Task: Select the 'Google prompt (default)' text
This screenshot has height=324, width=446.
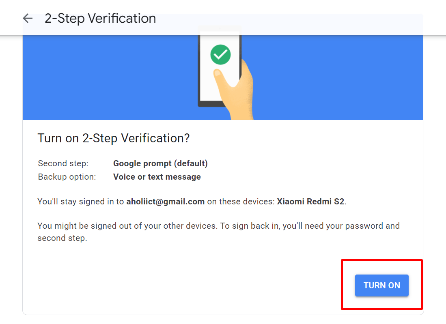Action: (x=160, y=163)
